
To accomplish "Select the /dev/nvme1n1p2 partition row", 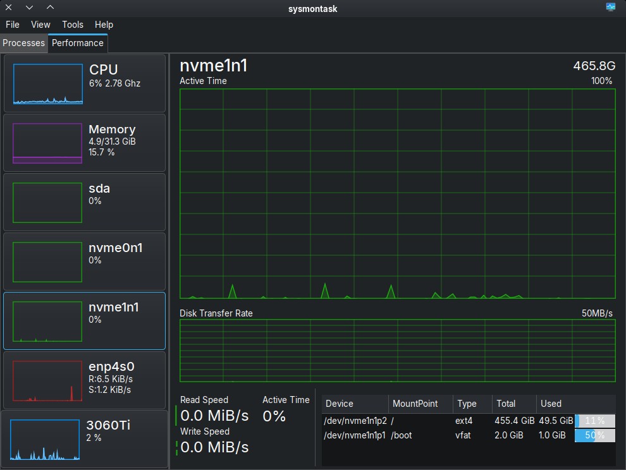I will click(x=354, y=421).
